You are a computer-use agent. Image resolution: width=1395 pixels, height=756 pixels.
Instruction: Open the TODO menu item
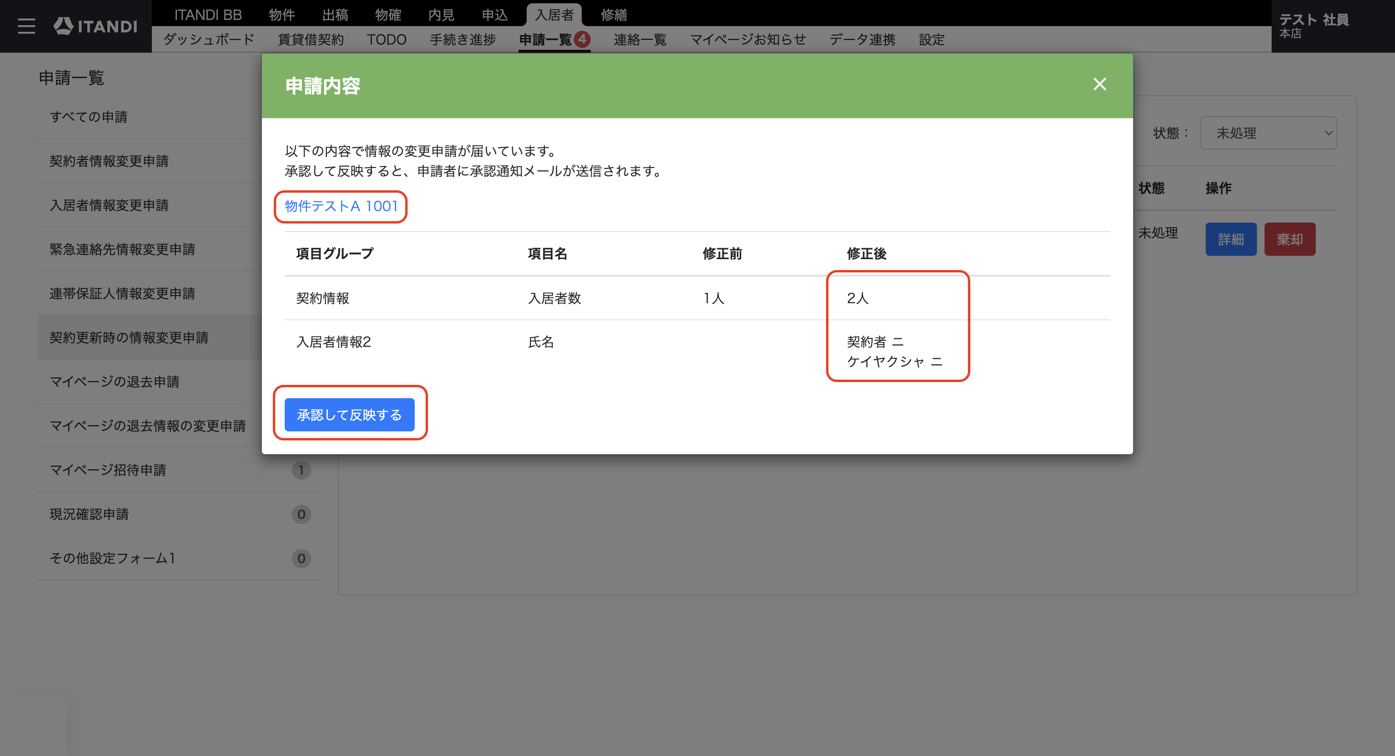click(386, 39)
